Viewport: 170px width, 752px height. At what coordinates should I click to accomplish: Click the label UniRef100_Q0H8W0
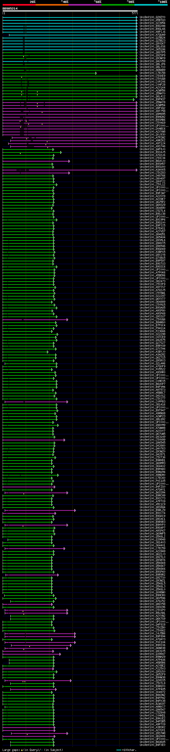tap(152, 592)
